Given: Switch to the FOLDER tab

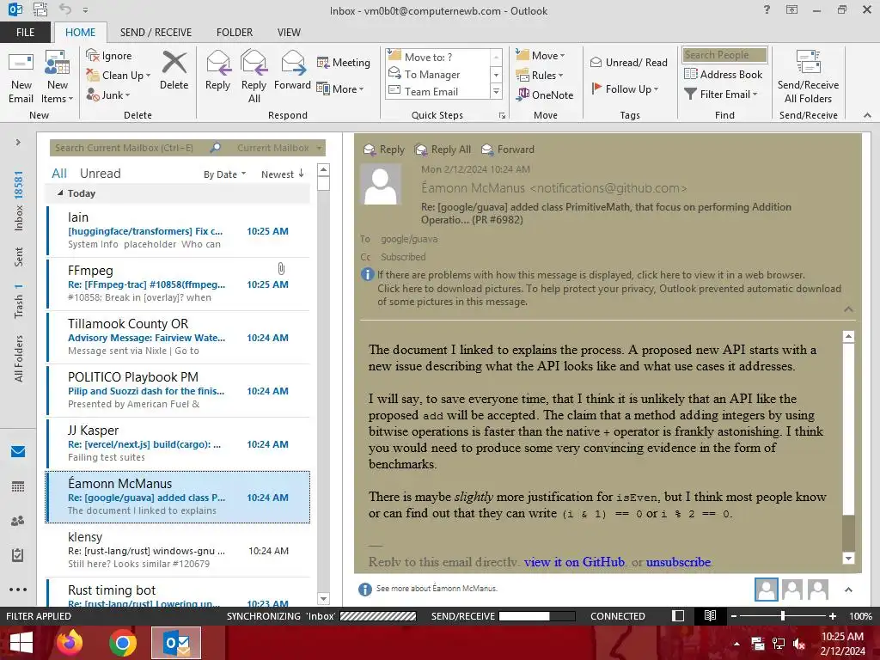Looking at the screenshot, I should [x=235, y=32].
